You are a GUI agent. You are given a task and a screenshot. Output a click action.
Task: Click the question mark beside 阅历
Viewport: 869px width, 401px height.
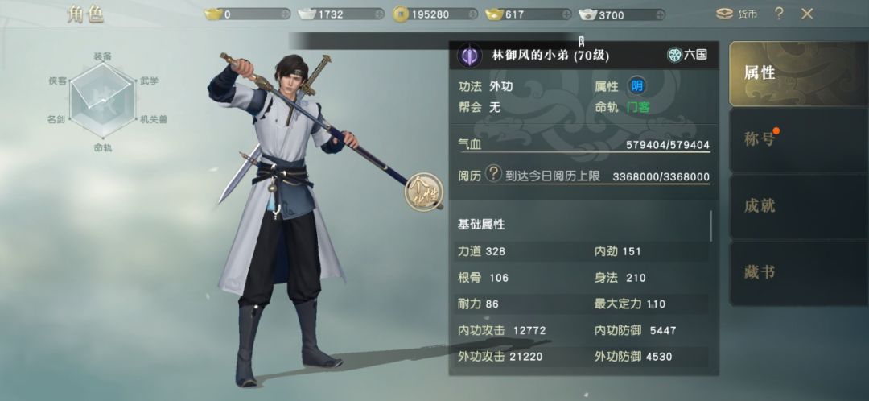(493, 174)
